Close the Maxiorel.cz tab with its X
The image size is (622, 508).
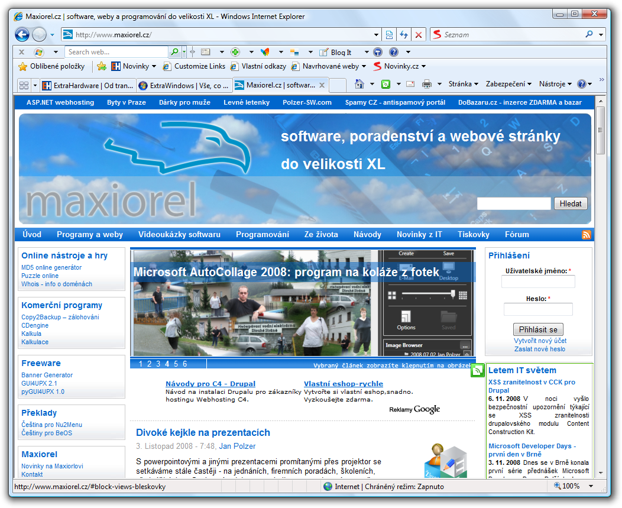click(x=322, y=85)
